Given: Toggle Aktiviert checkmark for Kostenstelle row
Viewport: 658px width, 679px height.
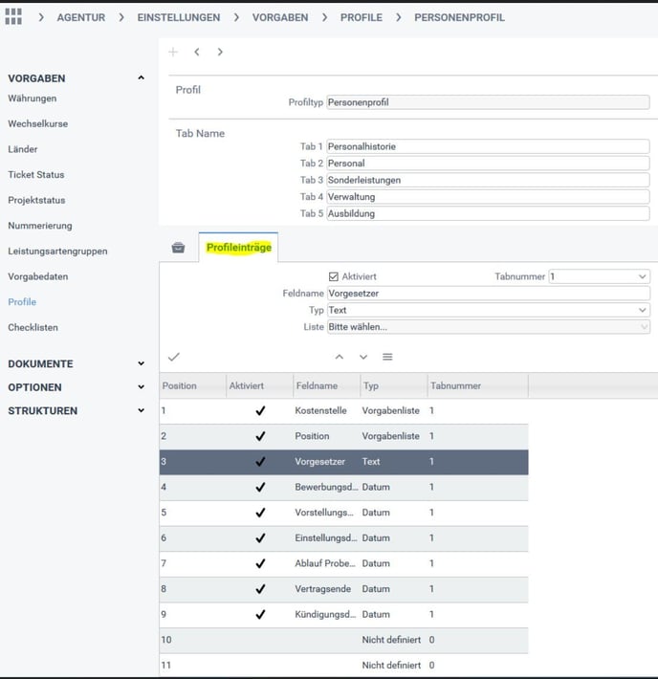Looking at the screenshot, I should (x=260, y=411).
